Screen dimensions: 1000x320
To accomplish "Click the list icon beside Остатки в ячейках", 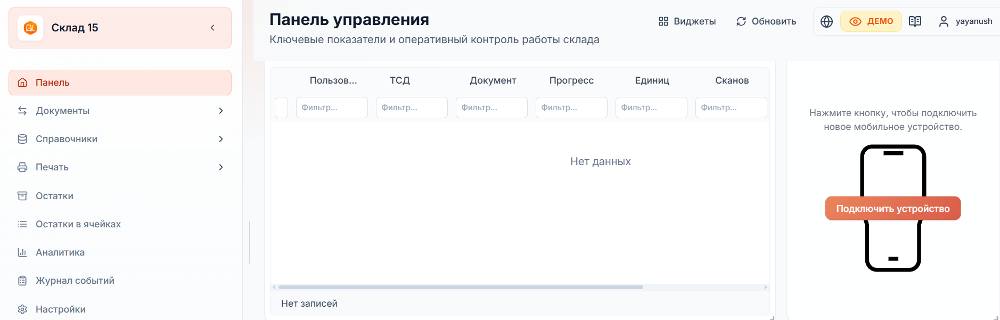I will [22, 224].
